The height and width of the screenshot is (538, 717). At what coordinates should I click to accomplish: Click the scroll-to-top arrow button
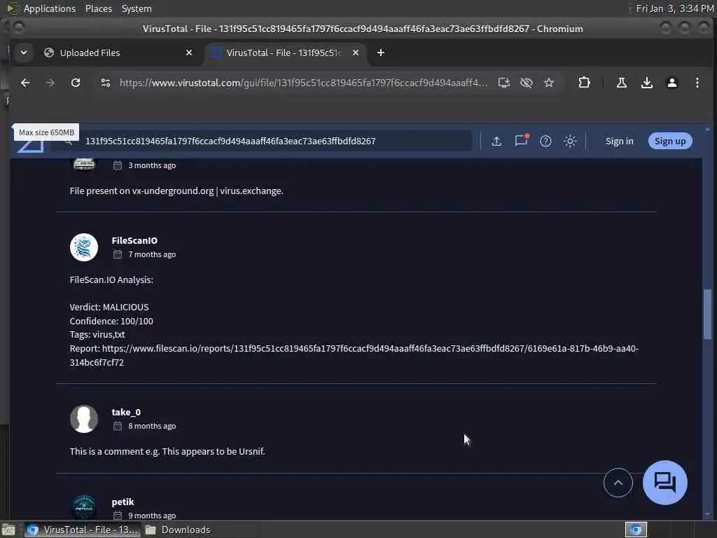pos(618,483)
